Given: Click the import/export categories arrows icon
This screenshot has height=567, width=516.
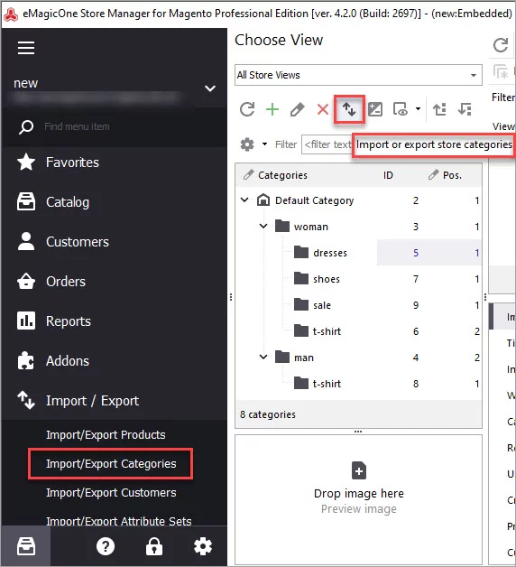Looking at the screenshot, I should point(349,109).
